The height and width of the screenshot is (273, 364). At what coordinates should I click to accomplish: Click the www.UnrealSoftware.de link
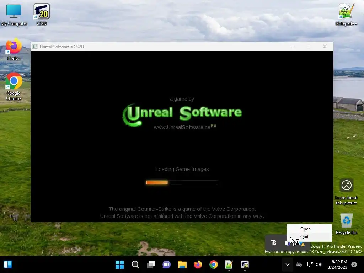click(x=182, y=127)
